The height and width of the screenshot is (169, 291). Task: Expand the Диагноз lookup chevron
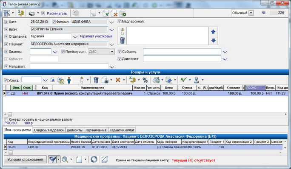pos(55,52)
